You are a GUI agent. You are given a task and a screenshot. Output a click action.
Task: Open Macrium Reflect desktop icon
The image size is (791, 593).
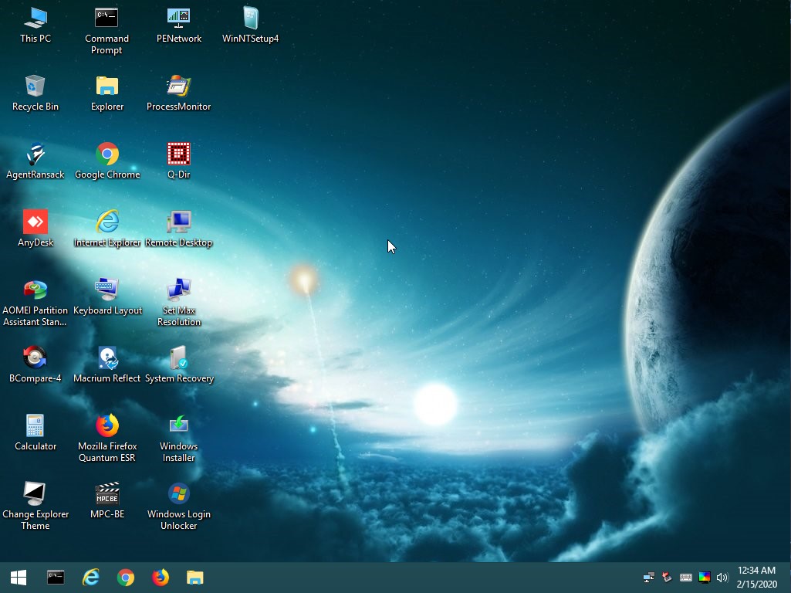(x=107, y=365)
